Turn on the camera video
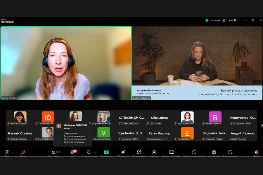Screen dimensions: 263x175 (23, 152)
